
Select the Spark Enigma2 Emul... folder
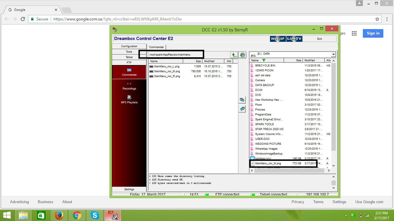[x=269, y=119]
